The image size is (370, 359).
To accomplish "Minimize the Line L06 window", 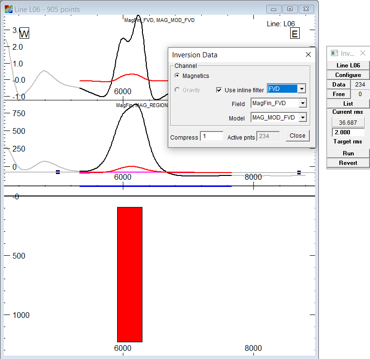I will click(x=274, y=9).
